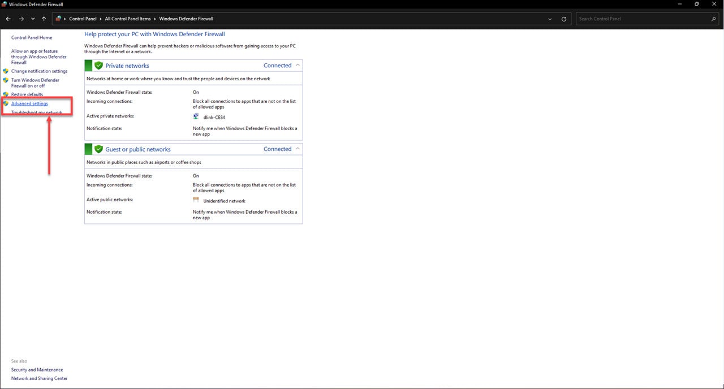Open Control Panel Home
Image resolution: width=724 pixels, height=389 pixels.
[x=32, y=37]
